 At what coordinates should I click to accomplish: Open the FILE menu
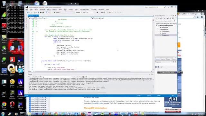[27, 10]
